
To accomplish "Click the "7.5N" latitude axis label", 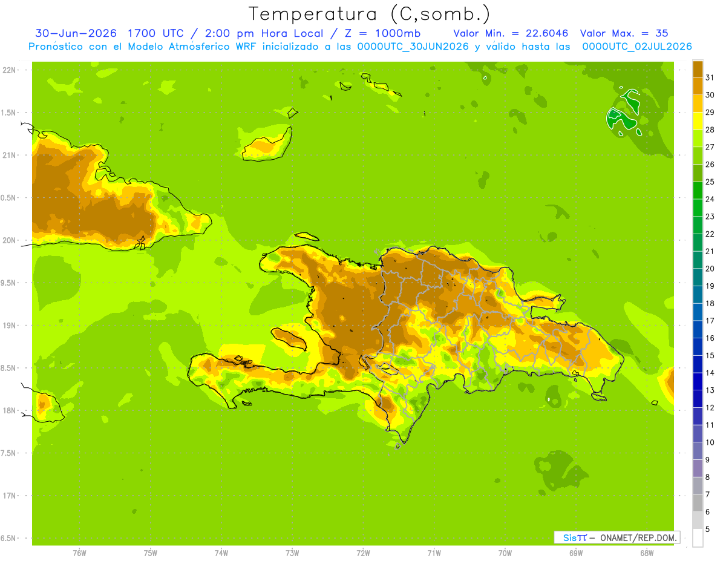I will [9, 453].
